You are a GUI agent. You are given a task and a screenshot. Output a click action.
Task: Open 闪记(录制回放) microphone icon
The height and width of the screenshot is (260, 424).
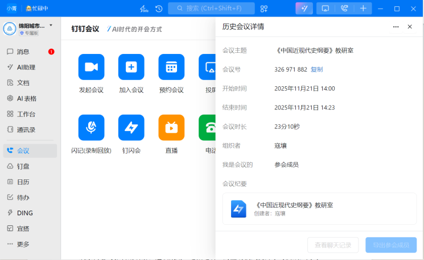tap(91, 128)
